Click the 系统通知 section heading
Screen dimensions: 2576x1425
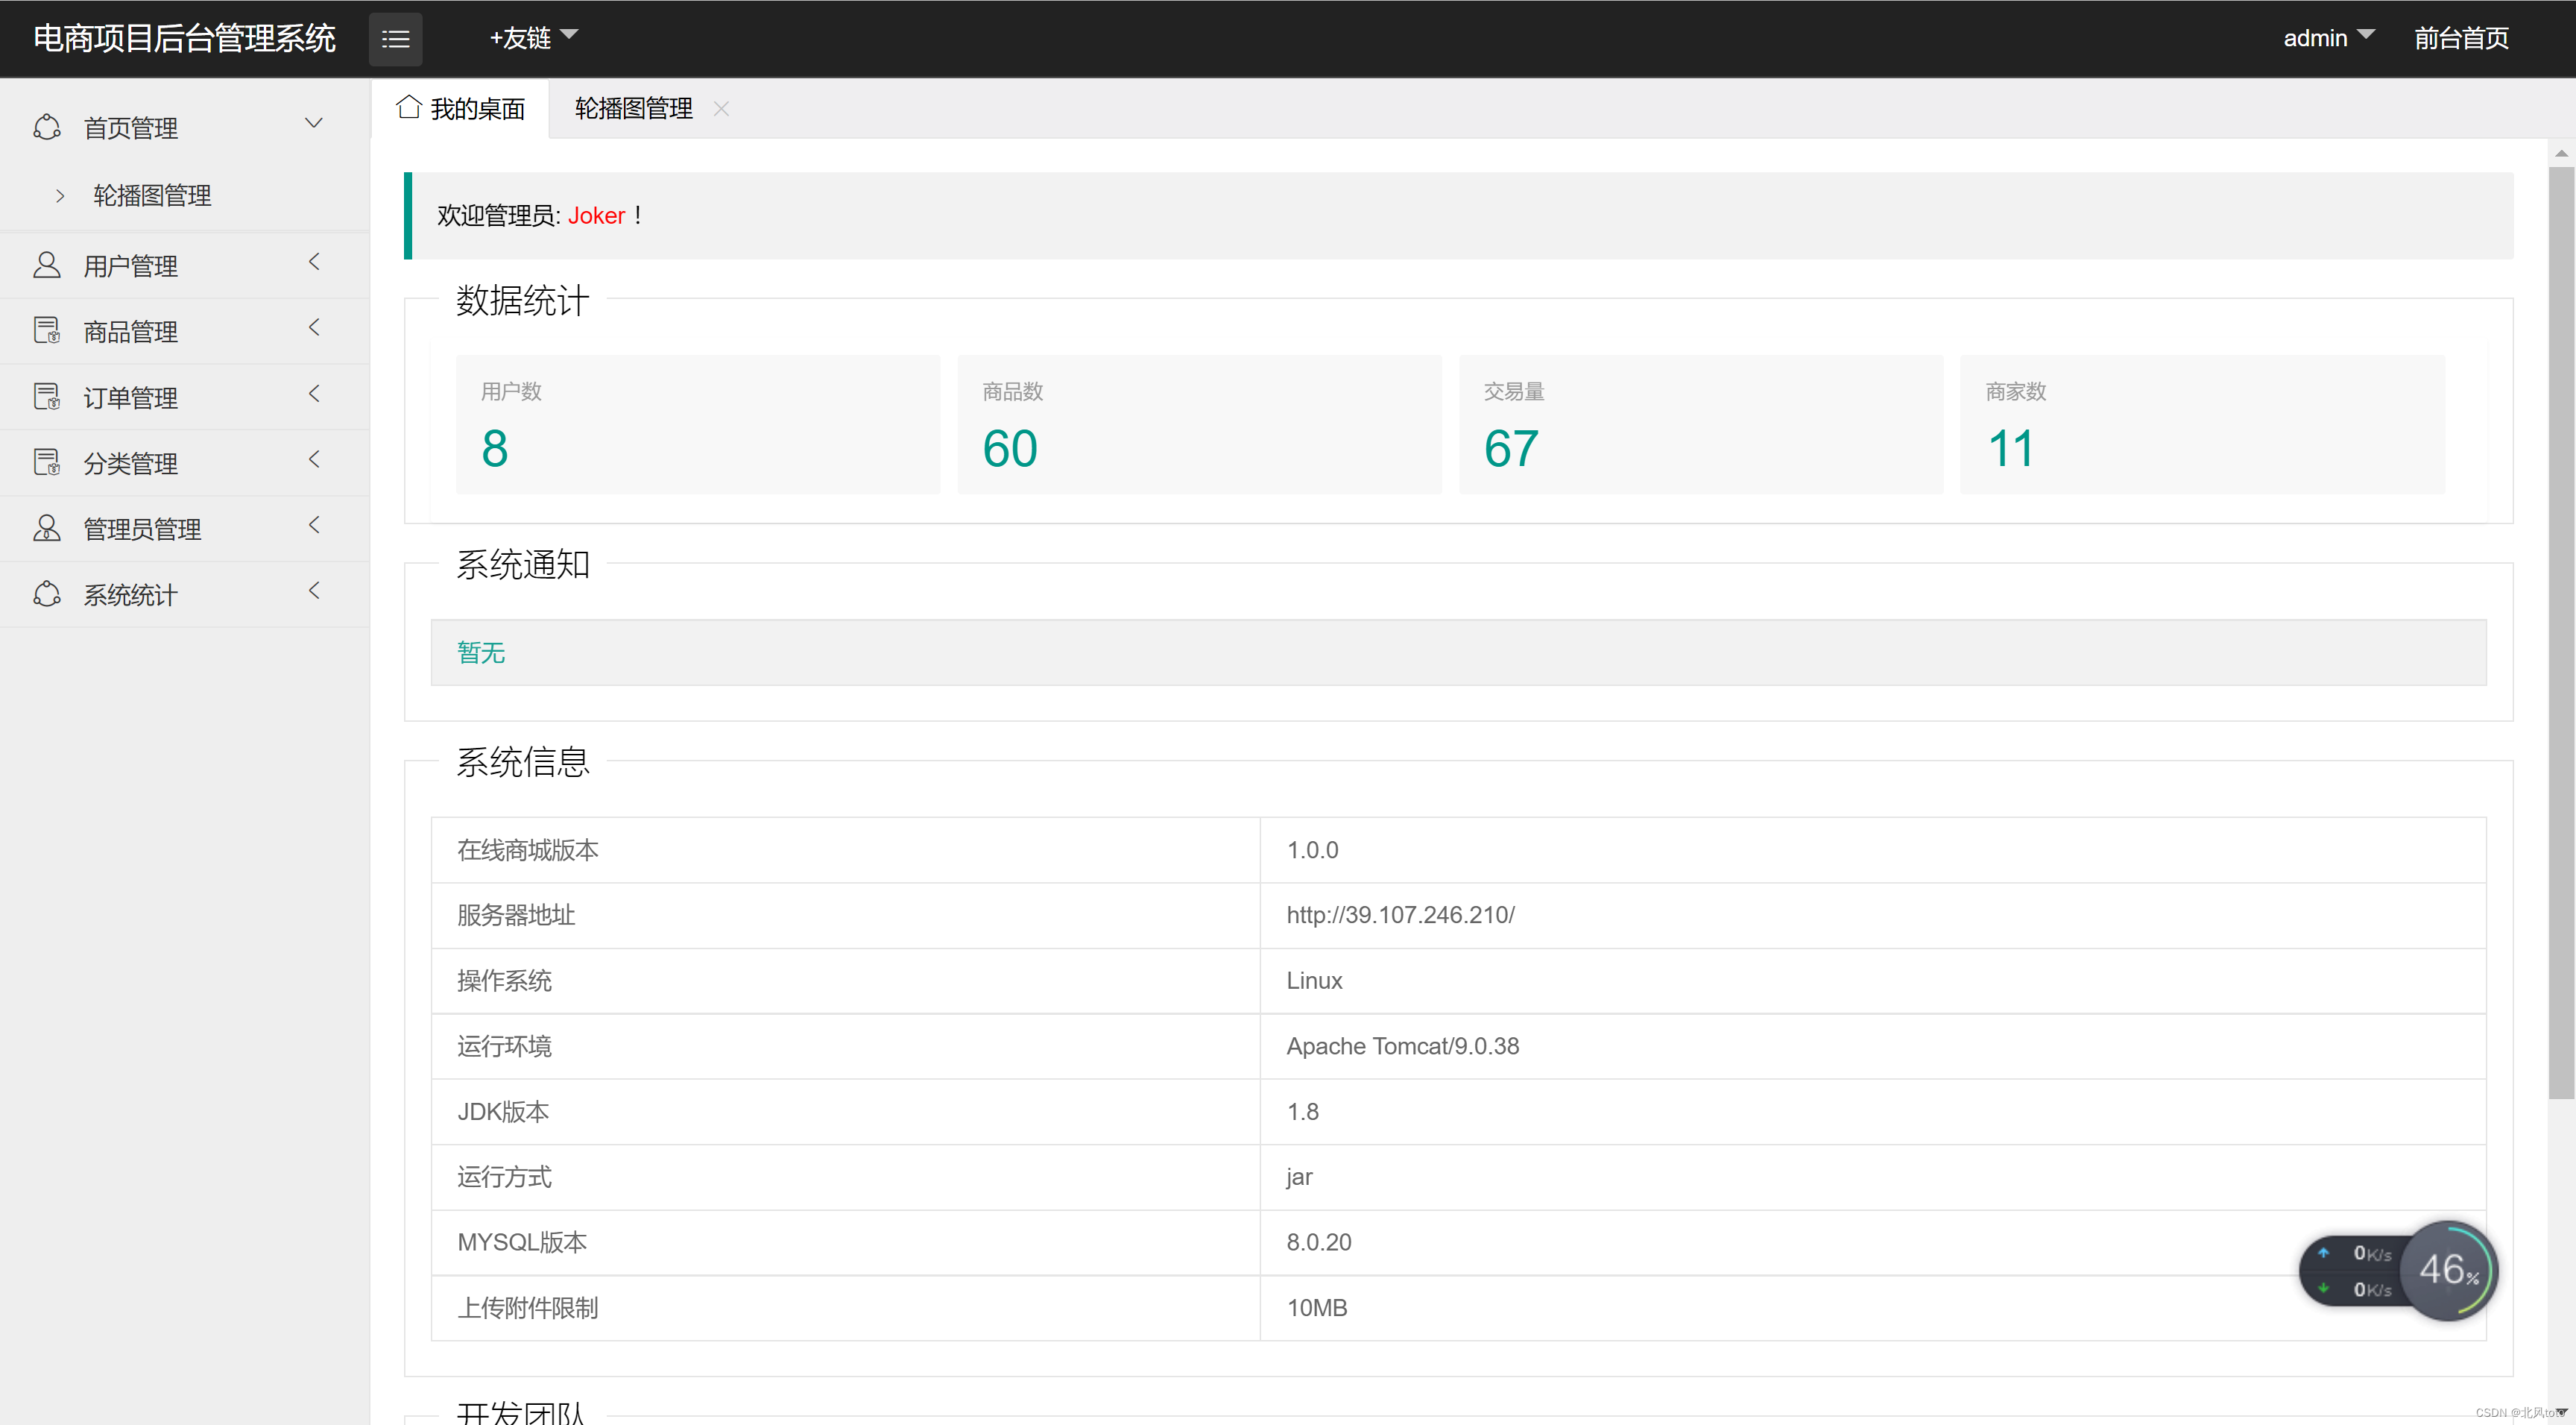click(523, 564)
